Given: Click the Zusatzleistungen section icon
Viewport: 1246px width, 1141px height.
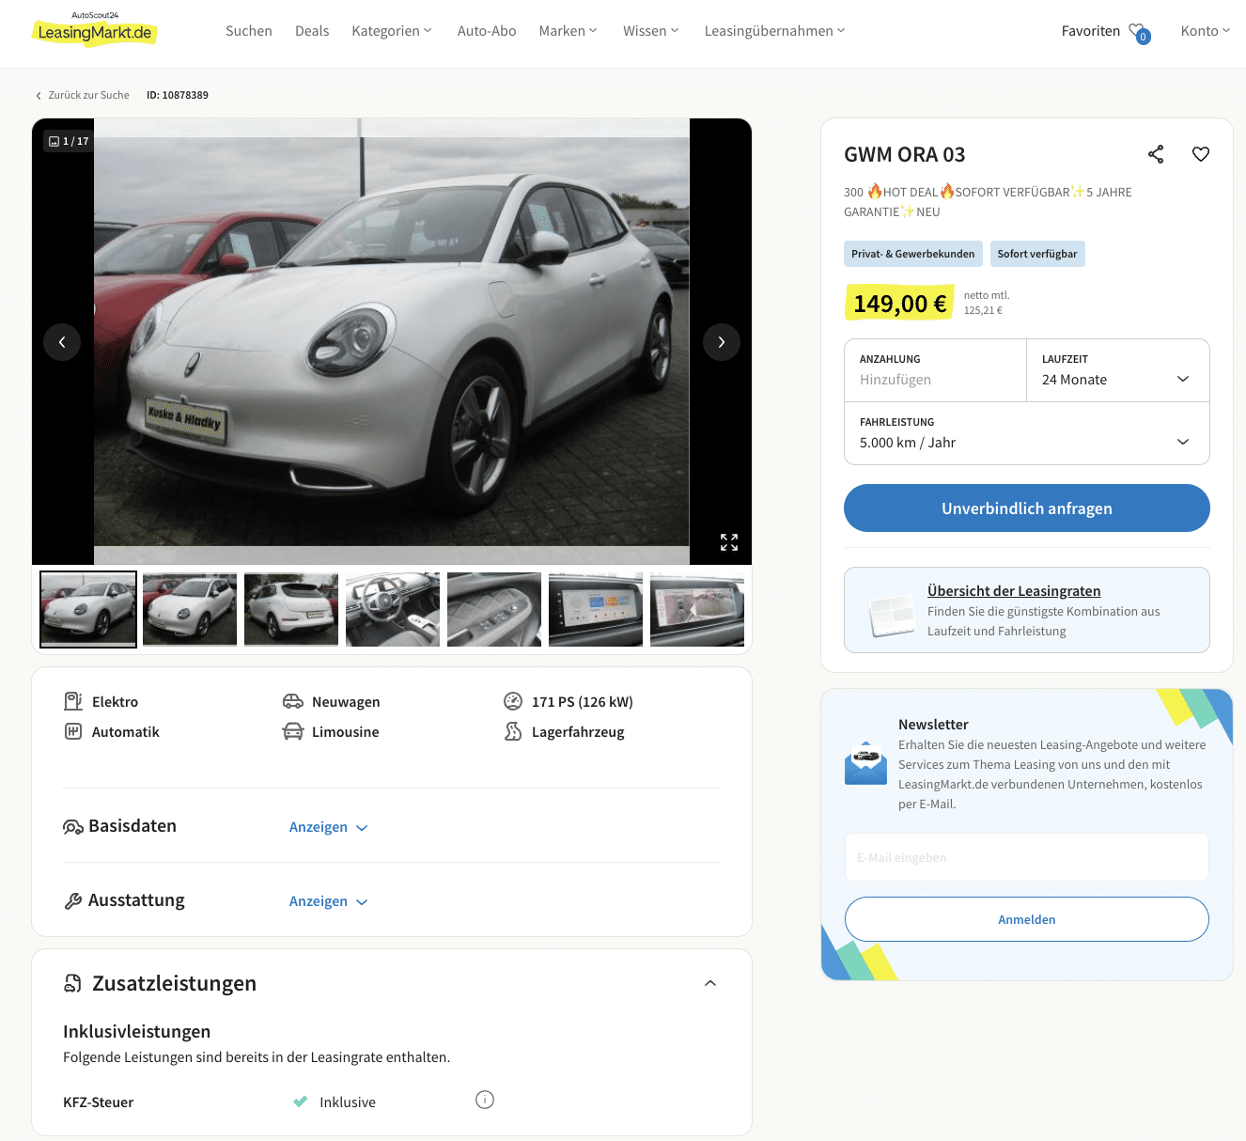Looking at the screenshot, I should [72, 983].
